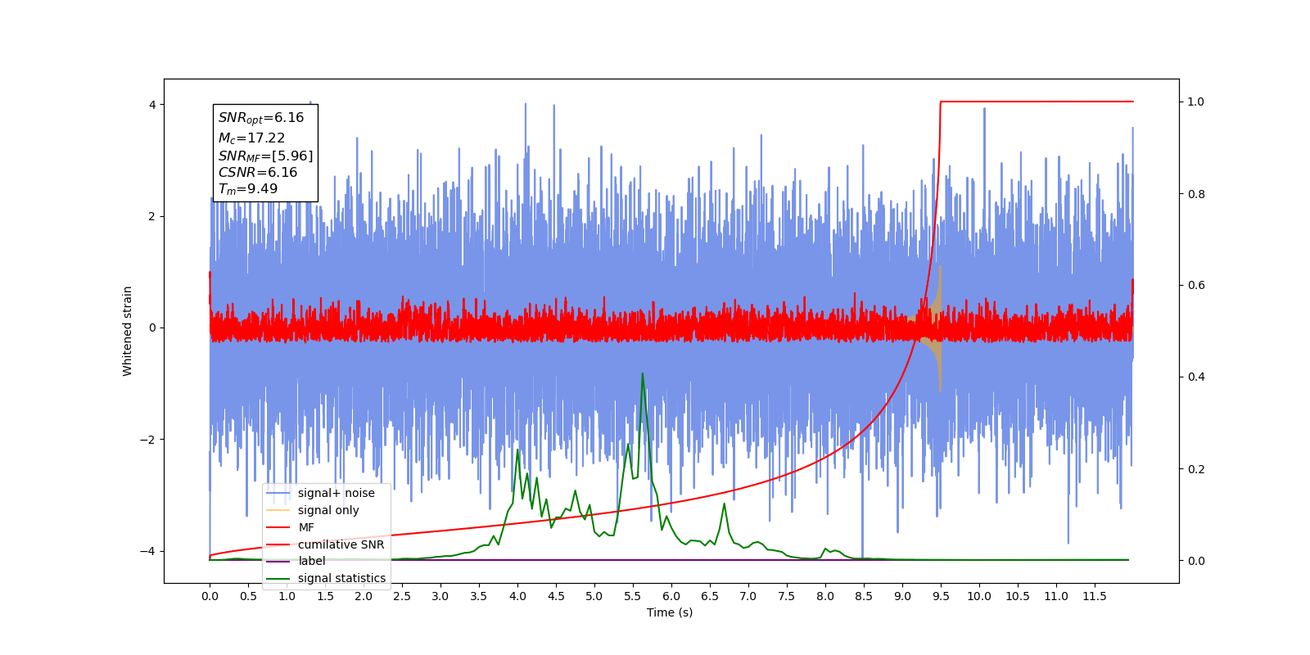Click the 'Time (s)' x-axis label

coord(670,612)
